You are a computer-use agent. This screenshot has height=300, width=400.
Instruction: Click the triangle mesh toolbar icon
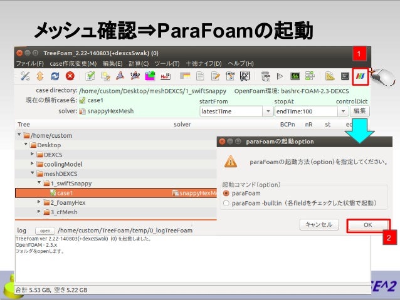(120, 76)
